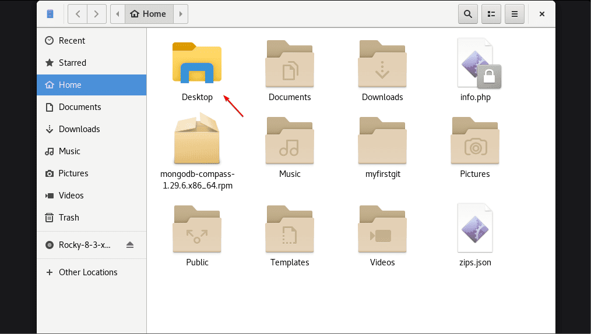The width and height of the screenshot is (591, 334).
Task: Select Starred in the sidebar
Action: point(72,63)
